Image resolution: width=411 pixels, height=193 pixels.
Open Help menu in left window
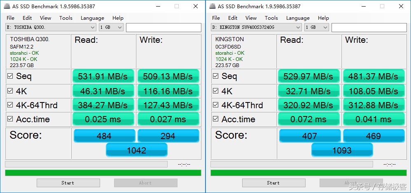[118, 18]
